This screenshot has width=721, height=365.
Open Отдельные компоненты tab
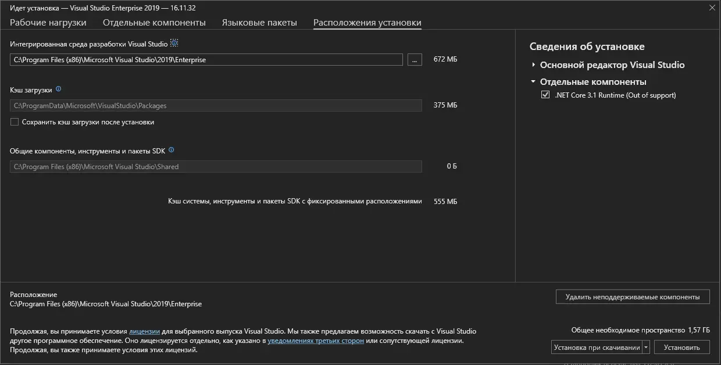(x=154, y=23)
